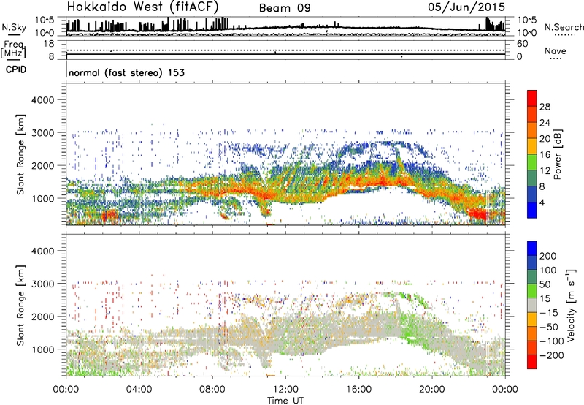
Task: Click the '200' tick on velocity colorbar
Action: [548, 256]
